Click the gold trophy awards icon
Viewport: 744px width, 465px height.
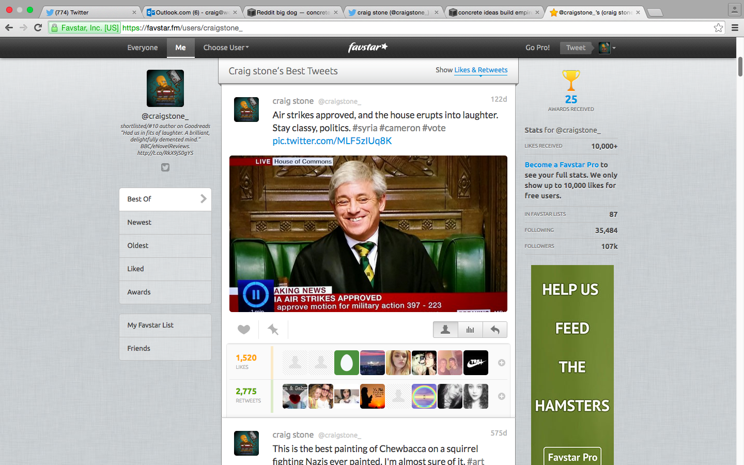pyautogui.click(x=571, y=81)
